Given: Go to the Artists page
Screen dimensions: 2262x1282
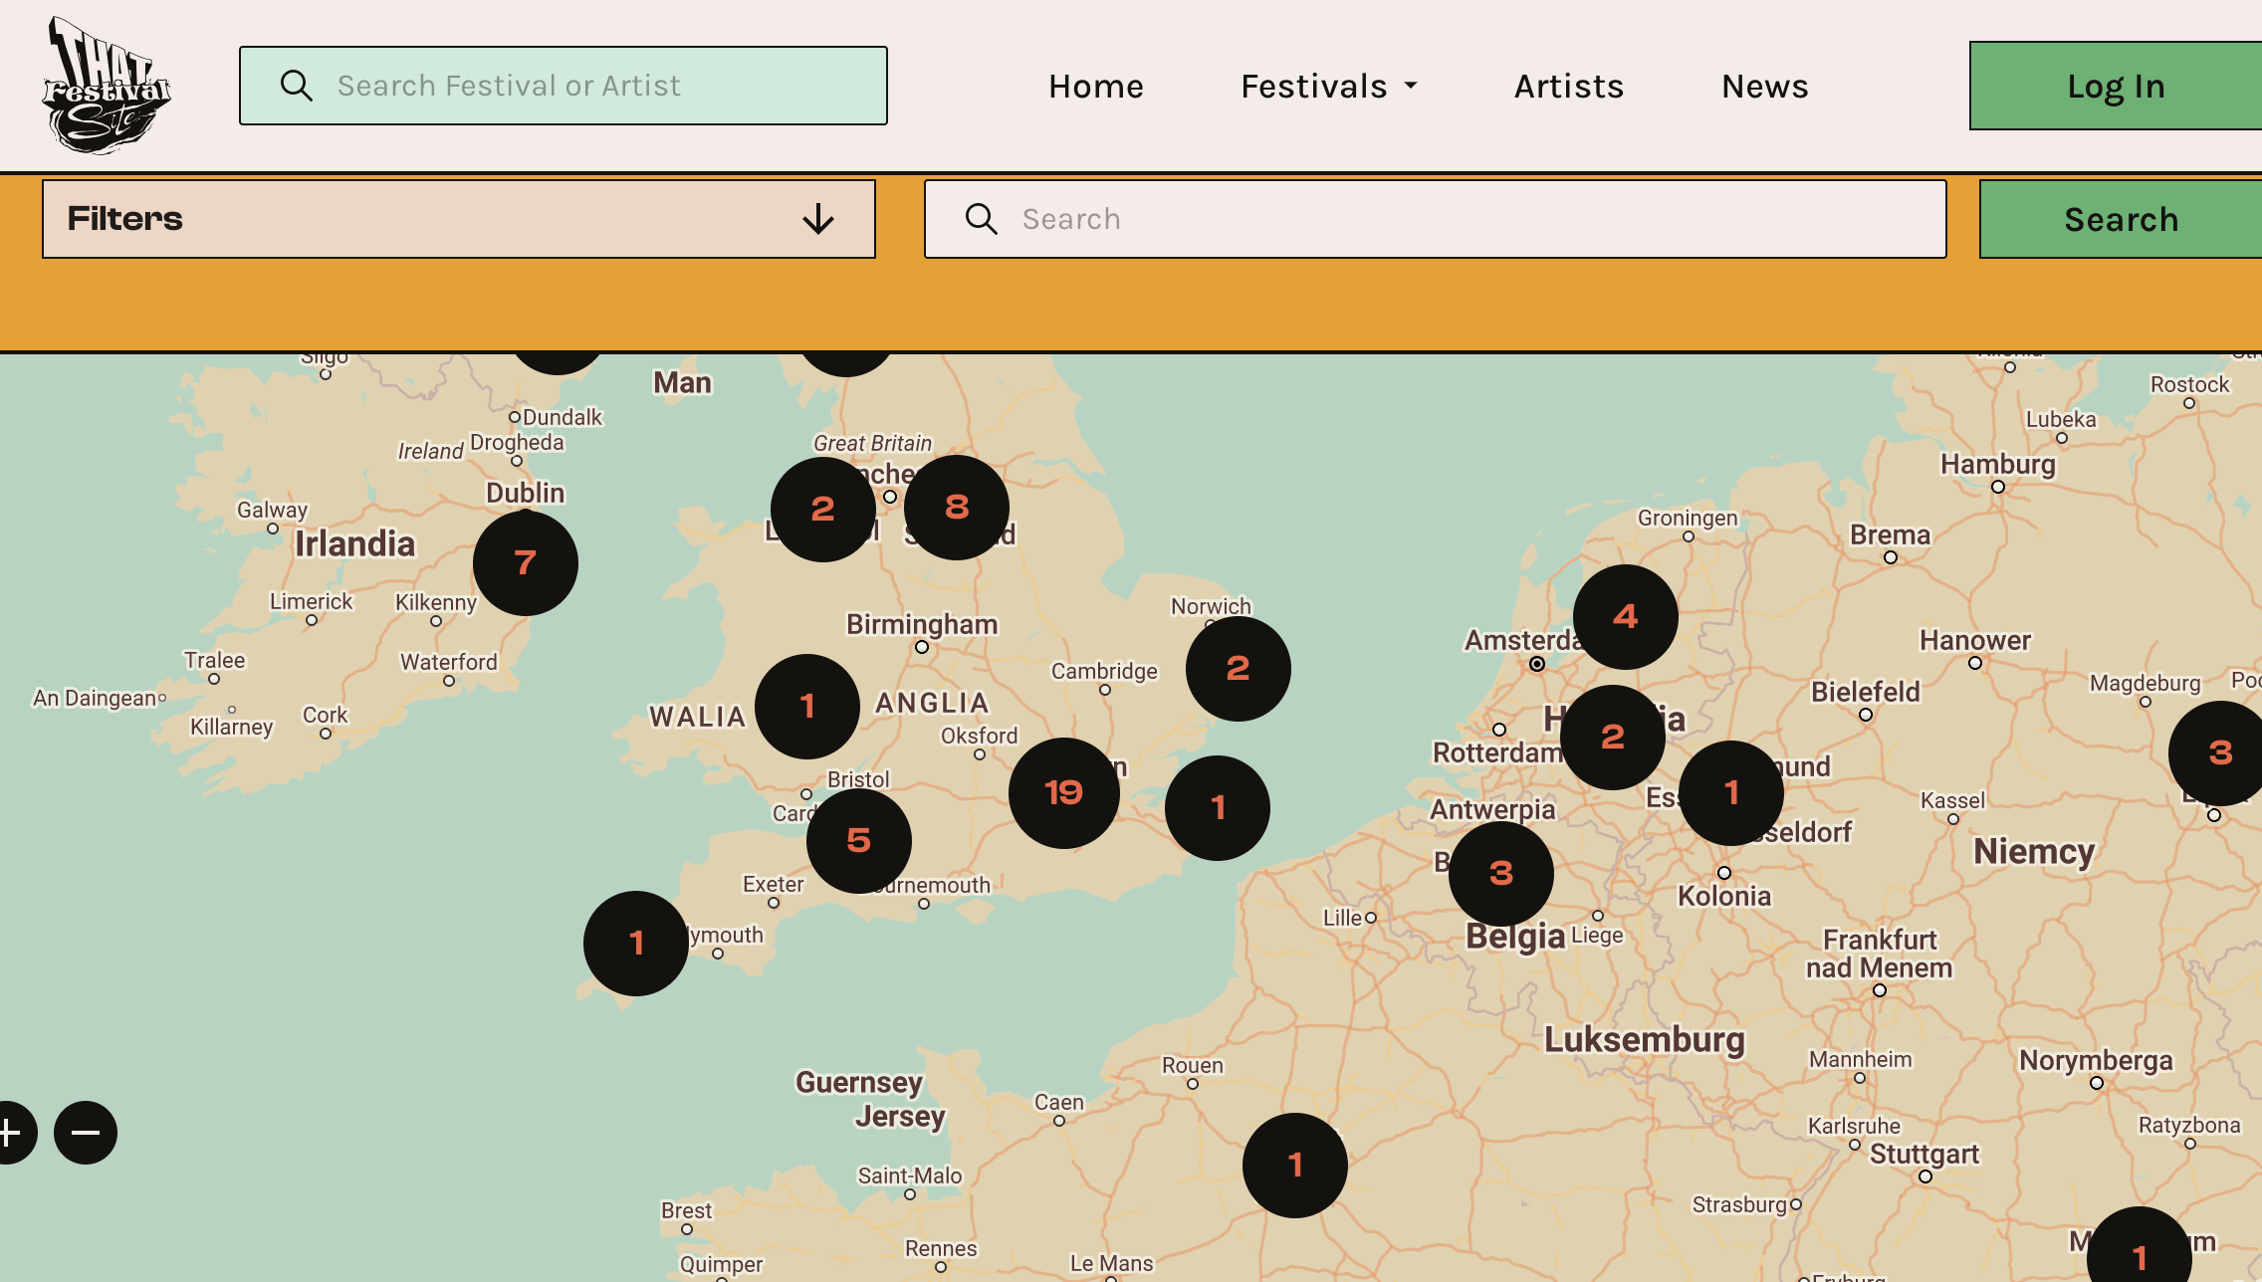Looking at the screenshot, I should [1569, 87].
